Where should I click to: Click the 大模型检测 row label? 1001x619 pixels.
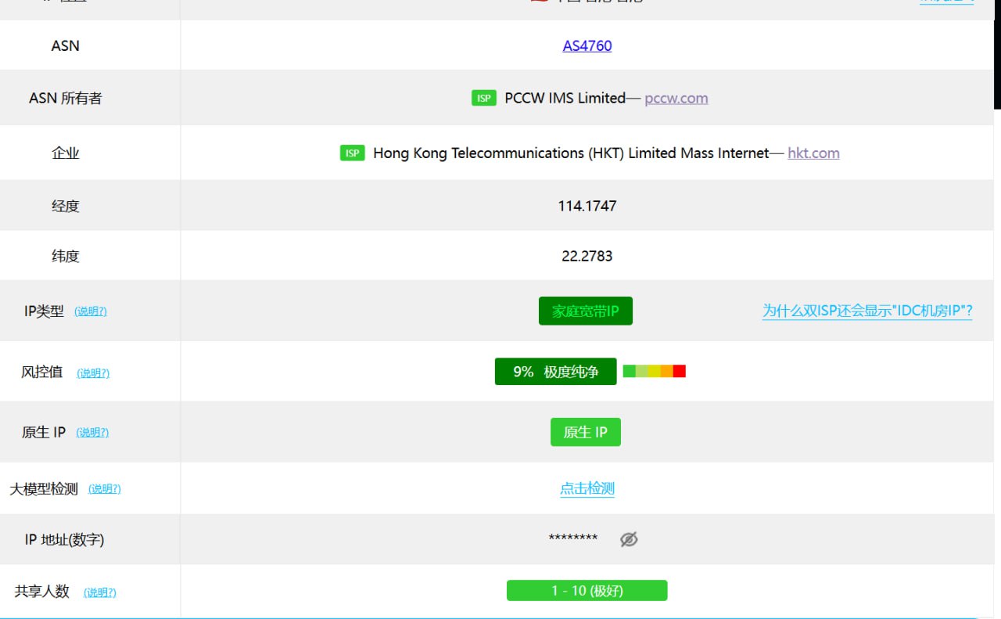(x=44, y=488)
